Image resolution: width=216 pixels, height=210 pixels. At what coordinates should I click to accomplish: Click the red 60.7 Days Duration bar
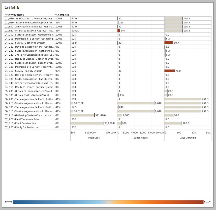coord(169,43)
